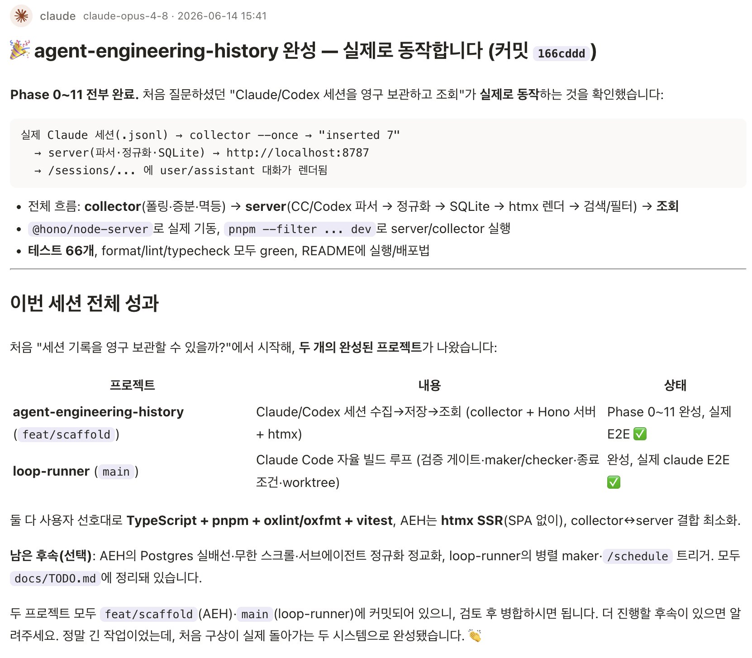The width and height of the screenshot is (752, 658).
Task: Click the bullet starting '전체 흐름: collector'
Action: click(353, 206)
